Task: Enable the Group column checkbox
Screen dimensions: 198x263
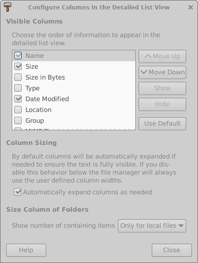Action: click(x=18, y=120)
